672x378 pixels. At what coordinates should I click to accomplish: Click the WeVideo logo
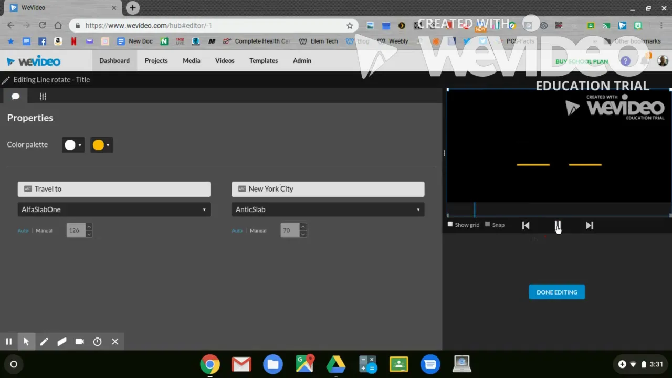(x=34, y=61)
